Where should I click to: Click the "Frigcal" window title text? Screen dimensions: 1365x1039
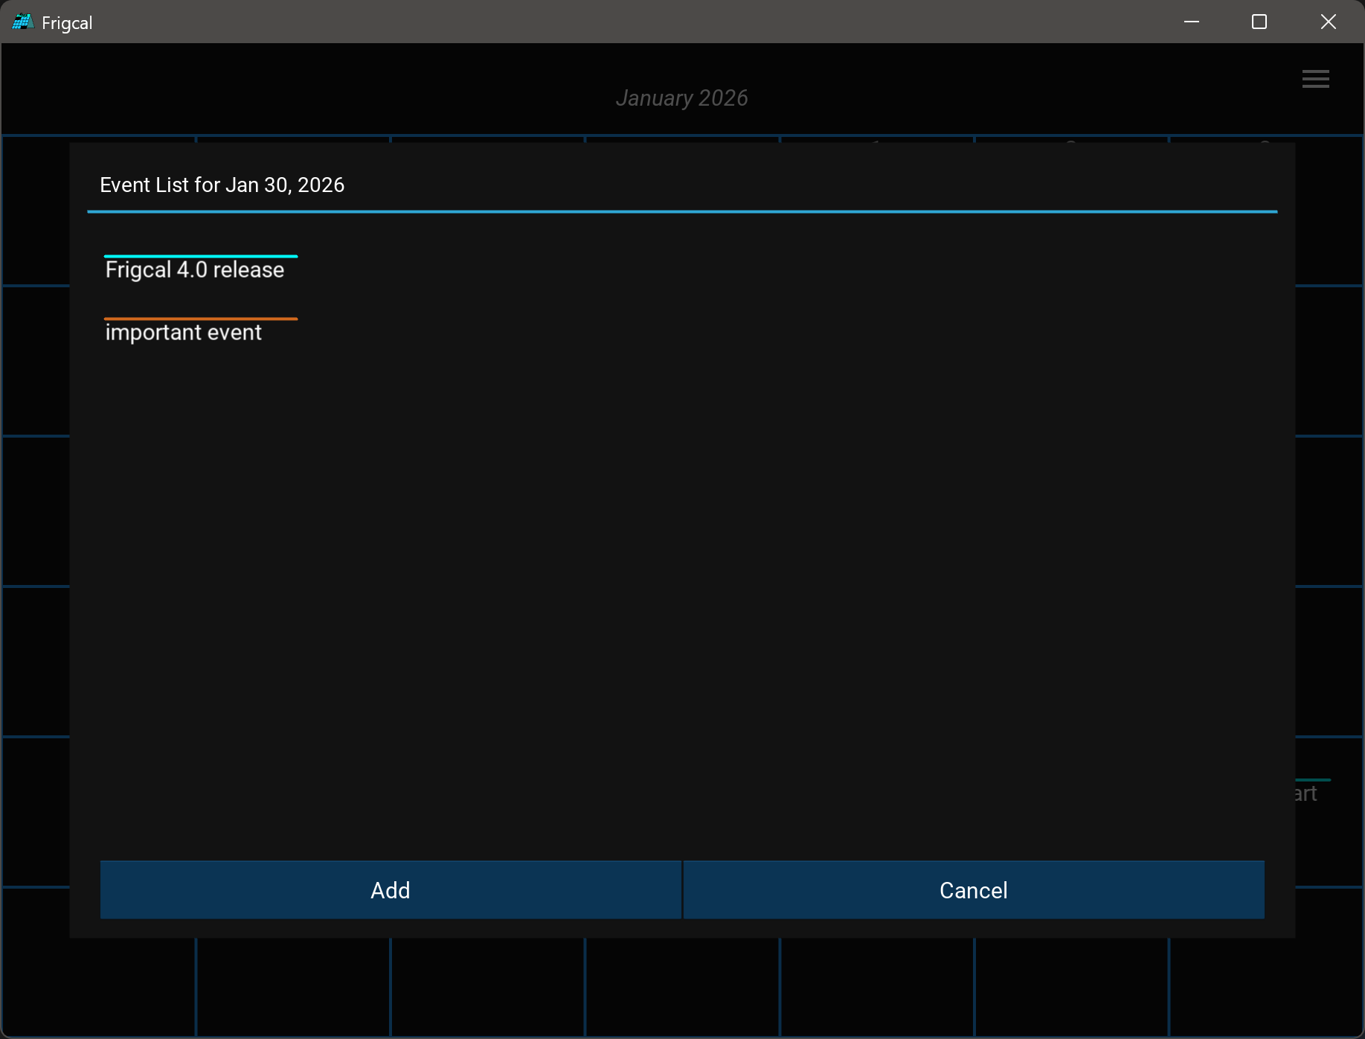(x=67, y=23)
